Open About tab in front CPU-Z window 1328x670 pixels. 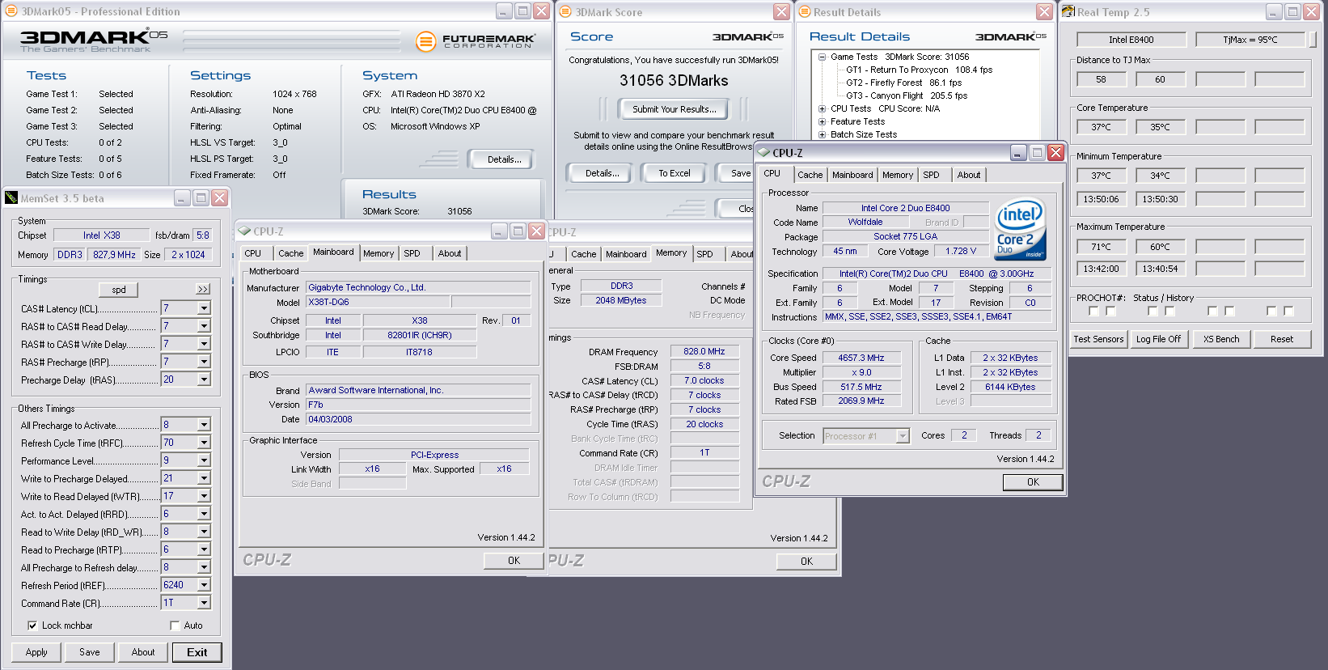(969, 175)
